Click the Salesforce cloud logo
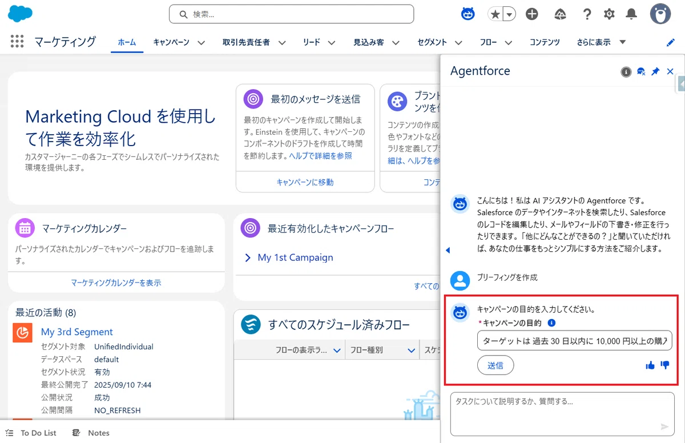Viewport: 685px width, 443px height. coord(21,13)
